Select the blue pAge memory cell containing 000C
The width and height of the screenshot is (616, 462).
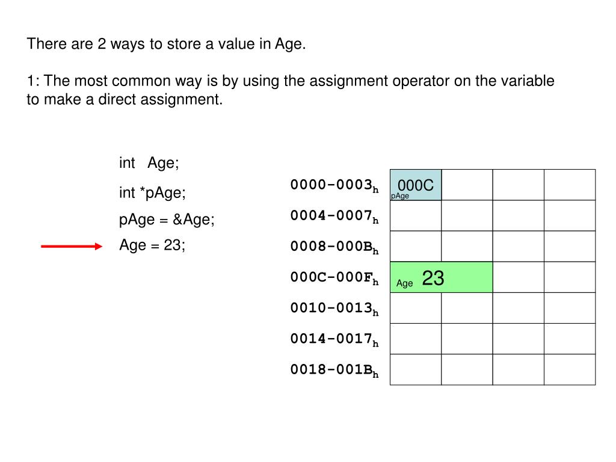416,185
